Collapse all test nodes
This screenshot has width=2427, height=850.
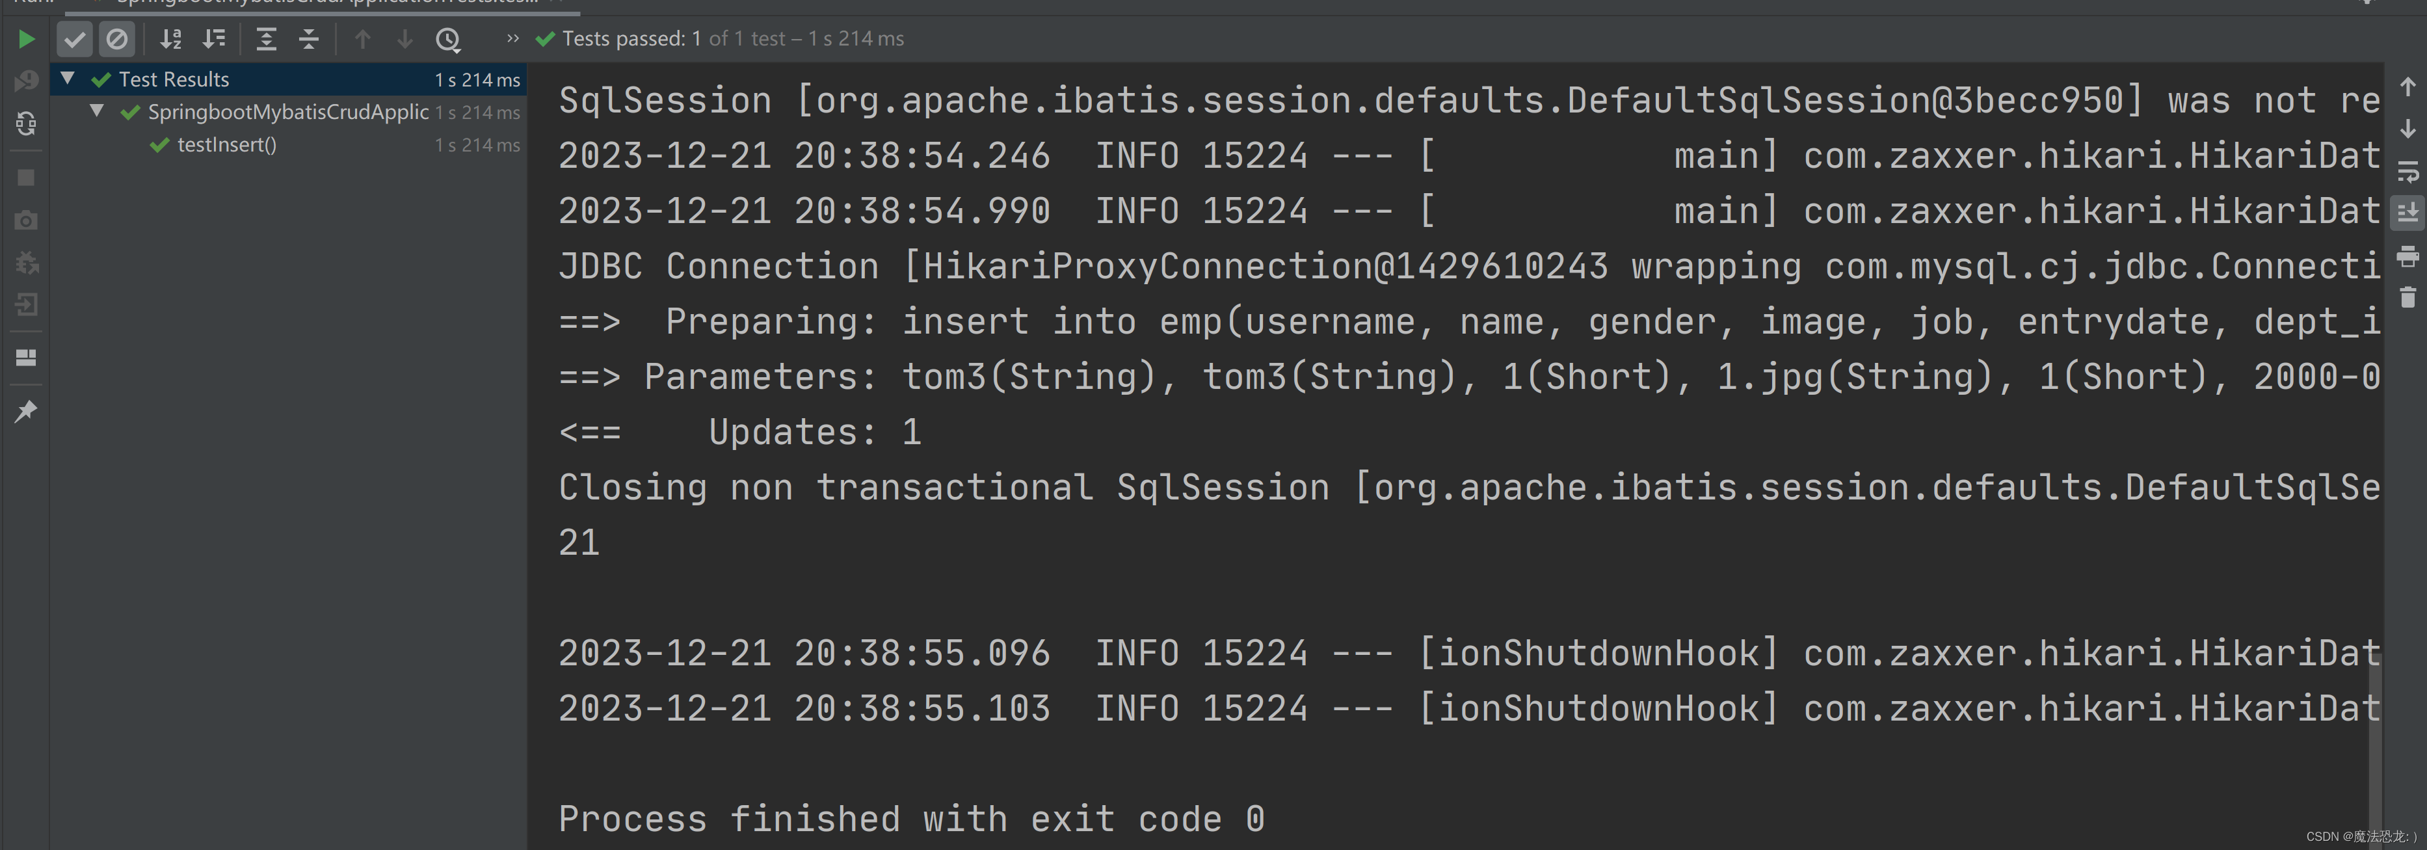(x=309, y=40)
